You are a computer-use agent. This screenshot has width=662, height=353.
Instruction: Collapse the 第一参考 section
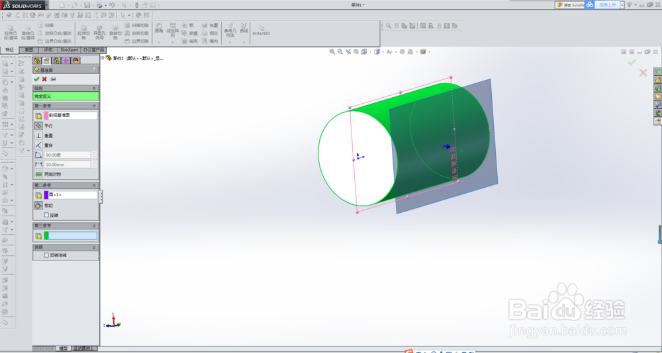pyautogui.click(x=94, y=106)
